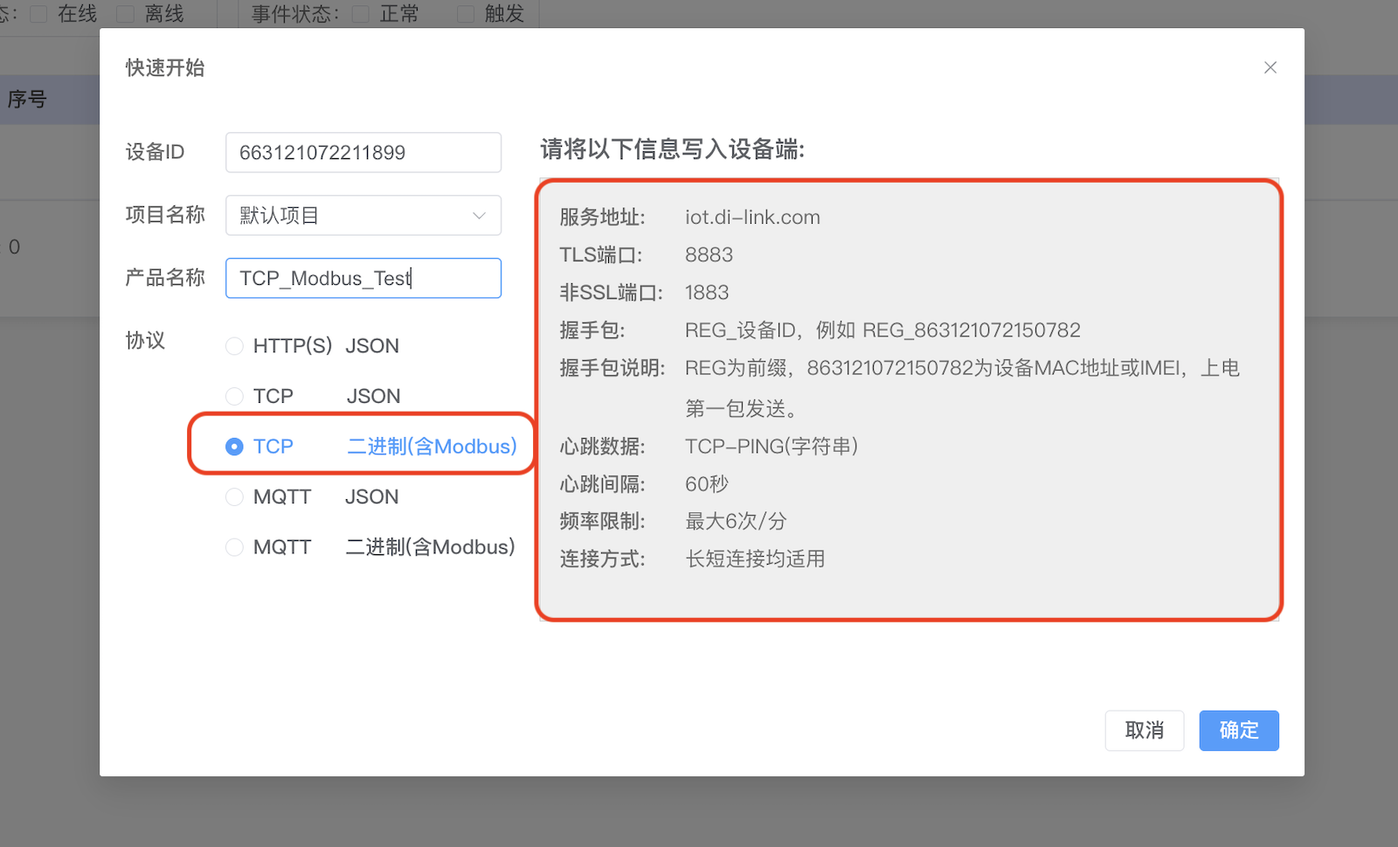
Task: Select the MQTT 二进制(含Modbus) protocol
Action: pyautogui.click(x=234, y=546)
